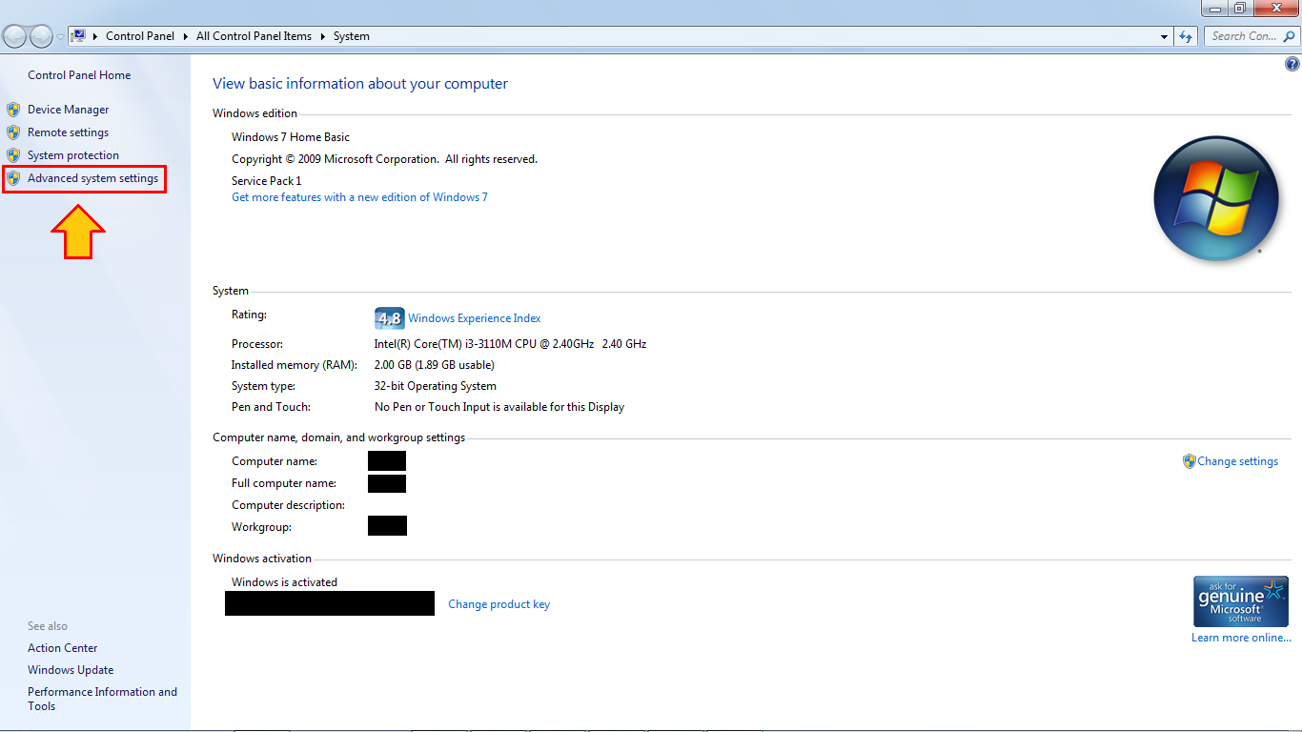Image resolution: width=1302 pixels, height=732 pixels.
Task: Open Remote settings
Action: point(68,132)
